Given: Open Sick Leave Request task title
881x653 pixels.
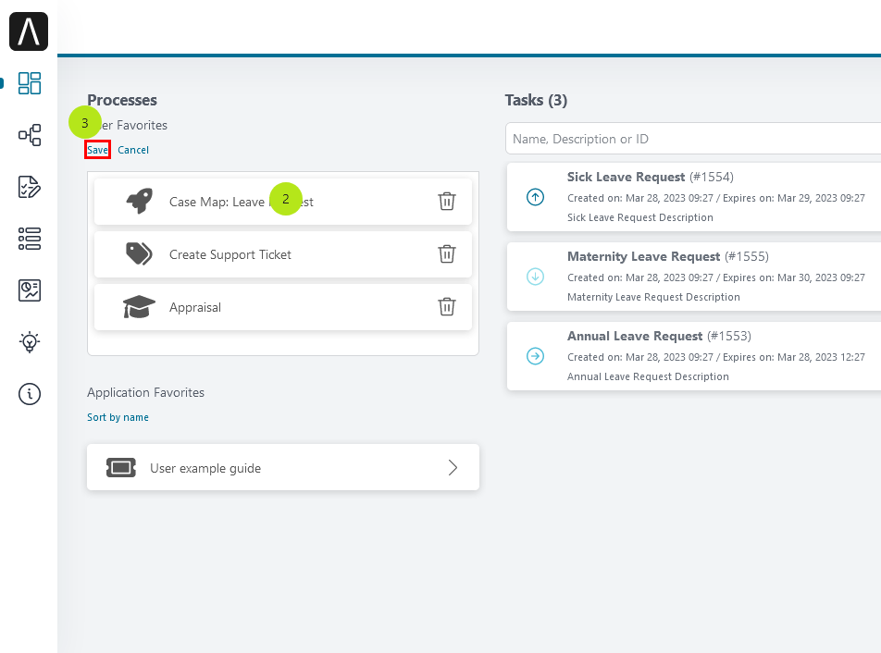Looking at the screenshot, I should point(626,177).
